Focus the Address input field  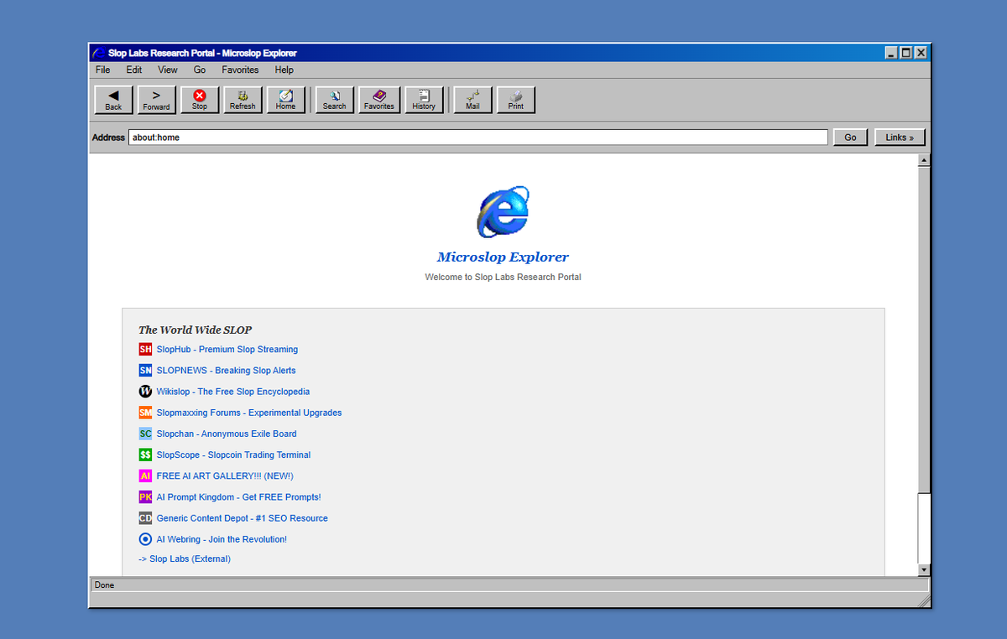478,138
